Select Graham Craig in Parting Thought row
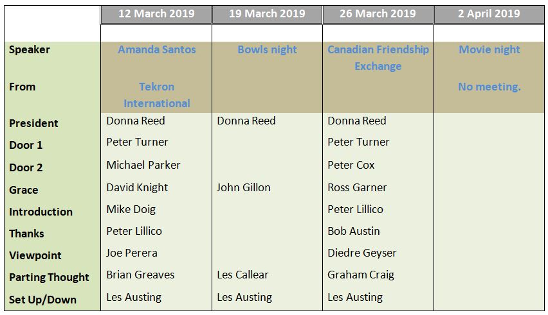Image resolution: width=548 pixels, height=315 pixels. 361,275
